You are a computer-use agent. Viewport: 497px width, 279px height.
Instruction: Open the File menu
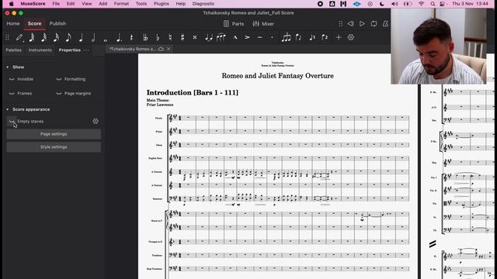coord(56,4)
